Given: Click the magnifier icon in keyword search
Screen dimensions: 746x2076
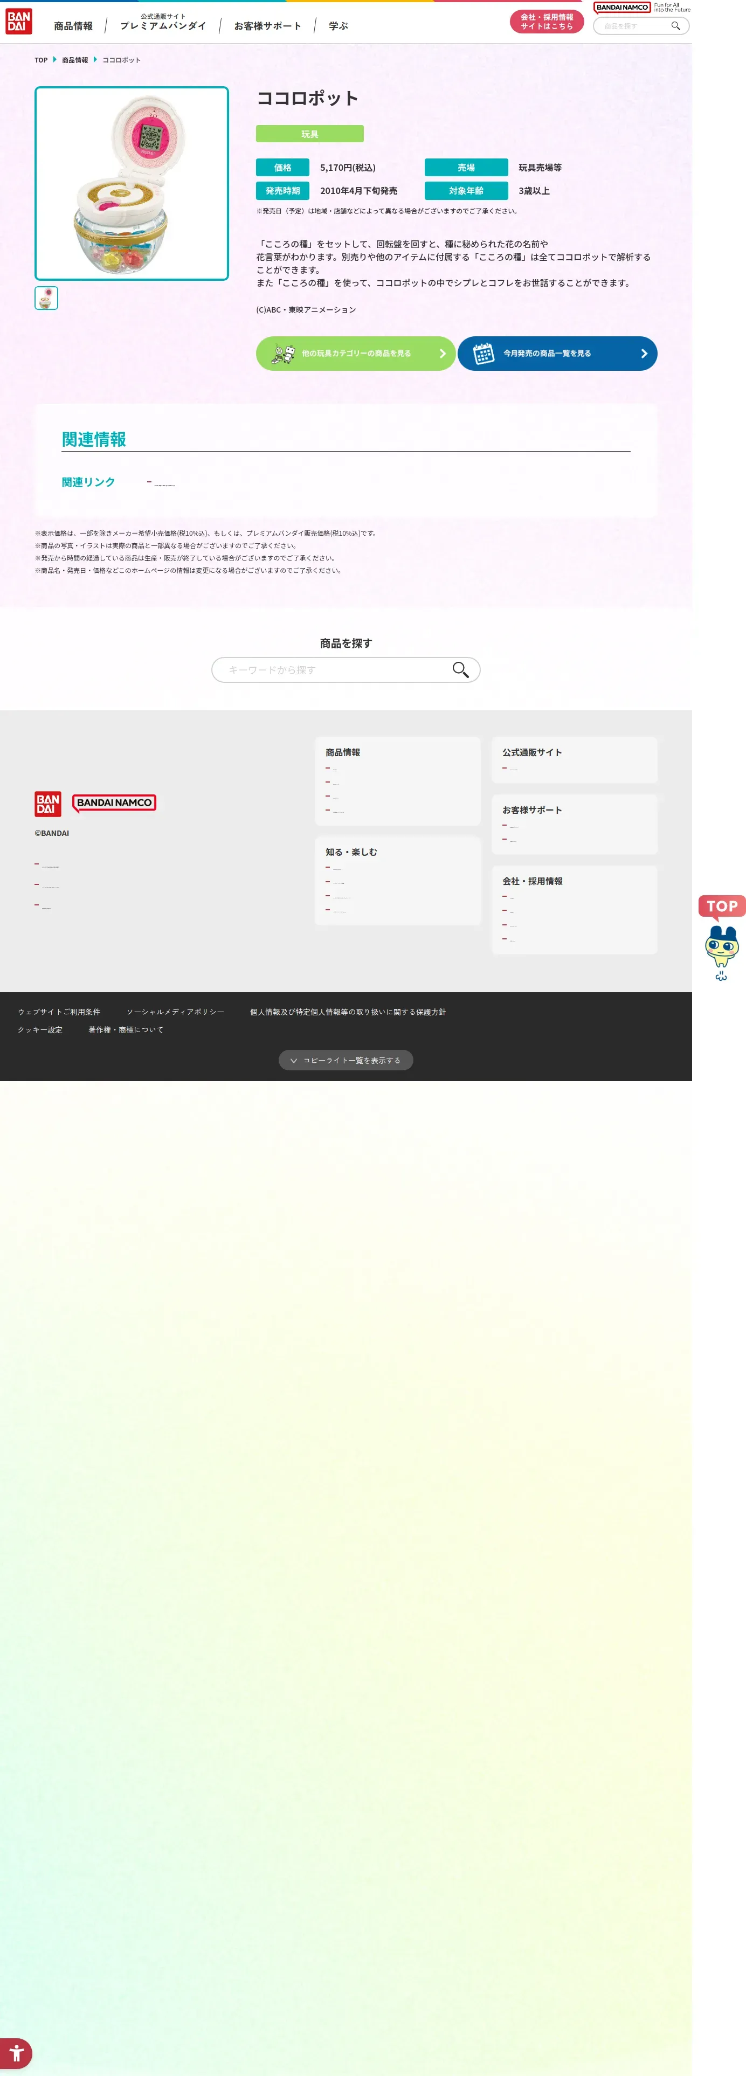Looking at the screenshot, I should click(x=460, y=670).
